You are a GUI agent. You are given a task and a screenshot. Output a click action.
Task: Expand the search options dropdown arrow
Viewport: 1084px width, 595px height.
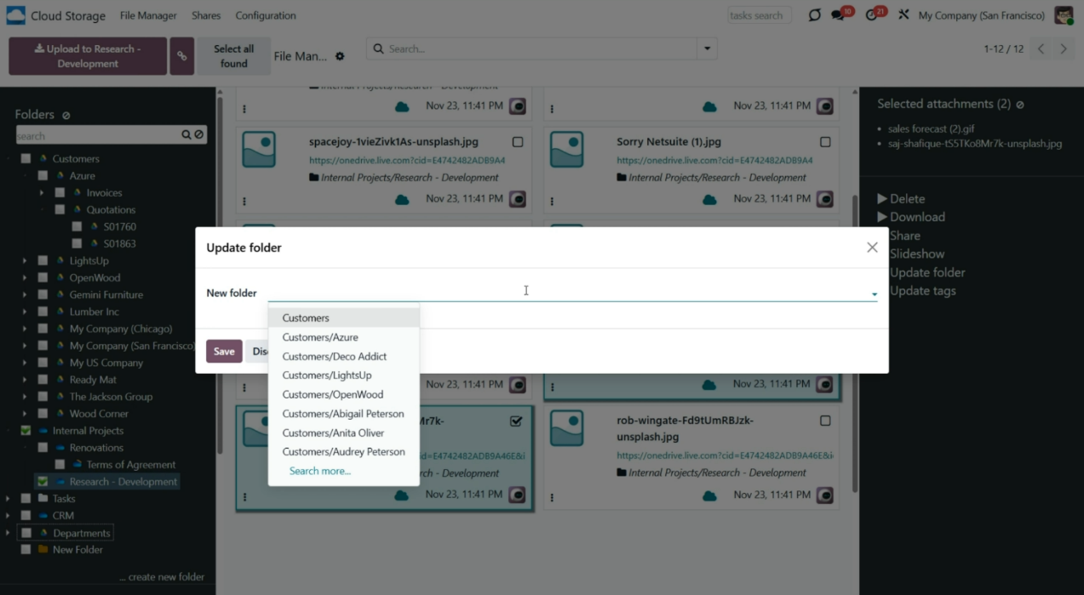(707, 49)
